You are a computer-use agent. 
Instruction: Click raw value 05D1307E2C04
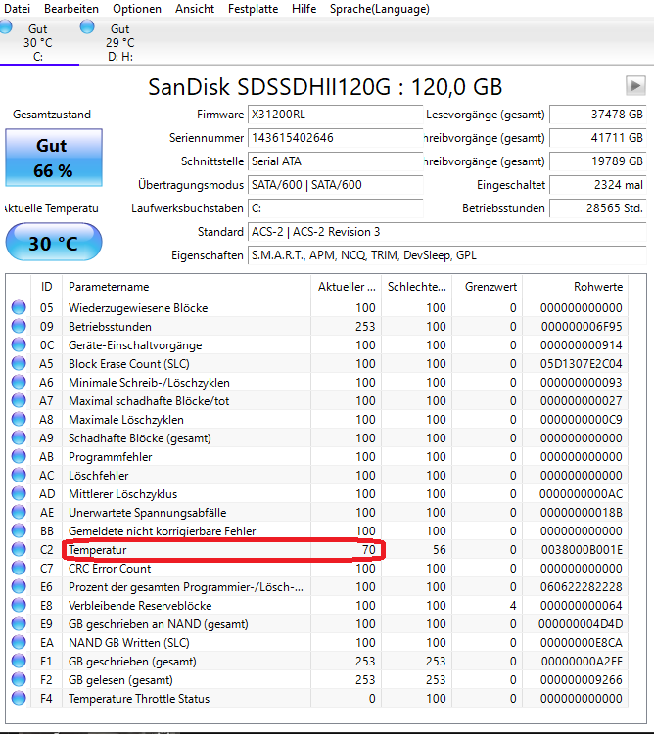(582, 363)
